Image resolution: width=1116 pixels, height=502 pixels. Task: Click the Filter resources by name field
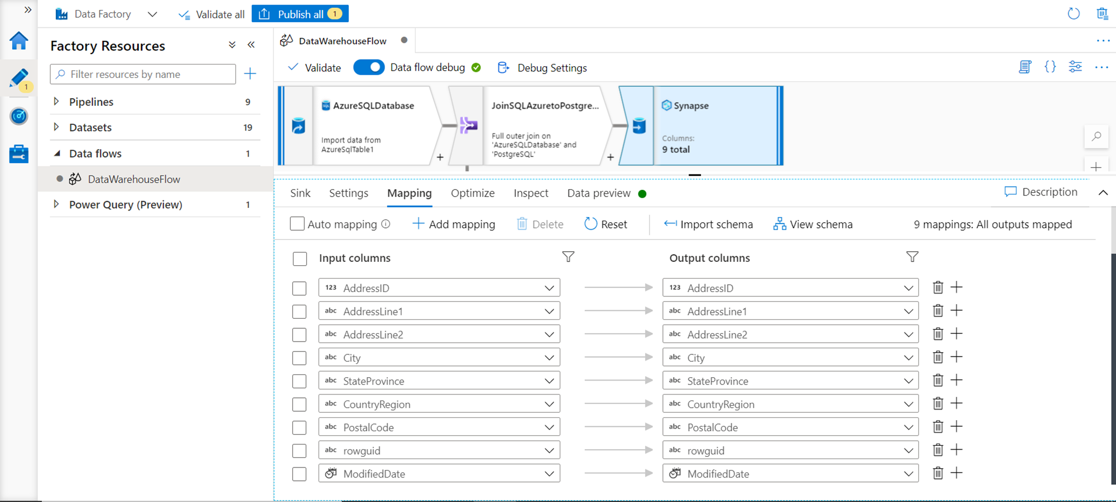click(143, 74)
